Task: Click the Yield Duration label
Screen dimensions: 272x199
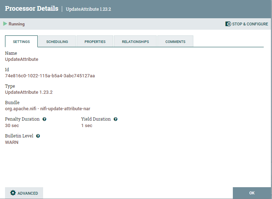Action: 96,119
